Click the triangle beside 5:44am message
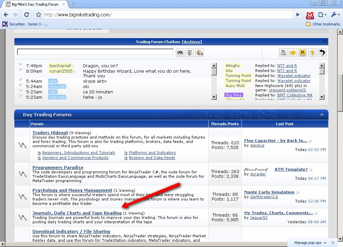This screenshot has height=247, width=343. coord(20,80)
